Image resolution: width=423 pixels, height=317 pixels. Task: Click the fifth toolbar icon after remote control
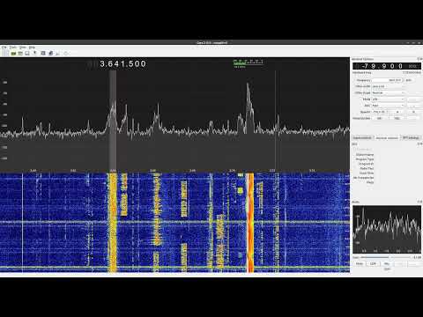[x=43, y=54]
